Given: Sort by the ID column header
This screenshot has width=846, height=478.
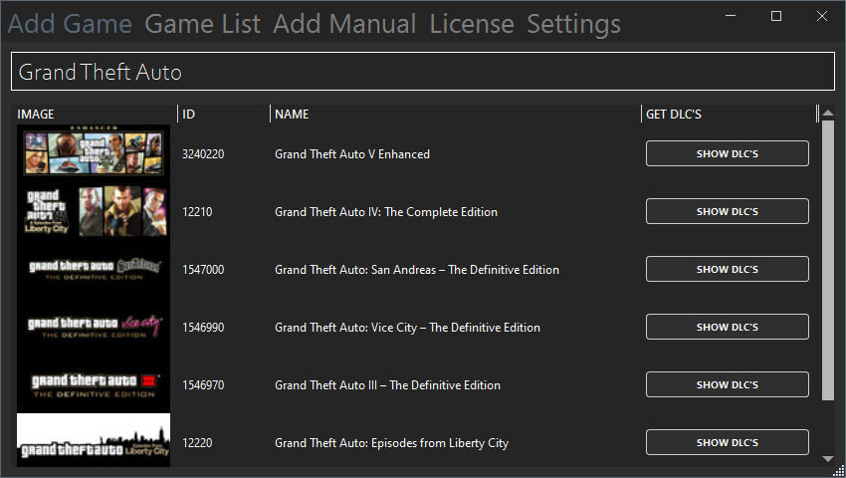Looking at the screenshot, I should pos(188,115).
